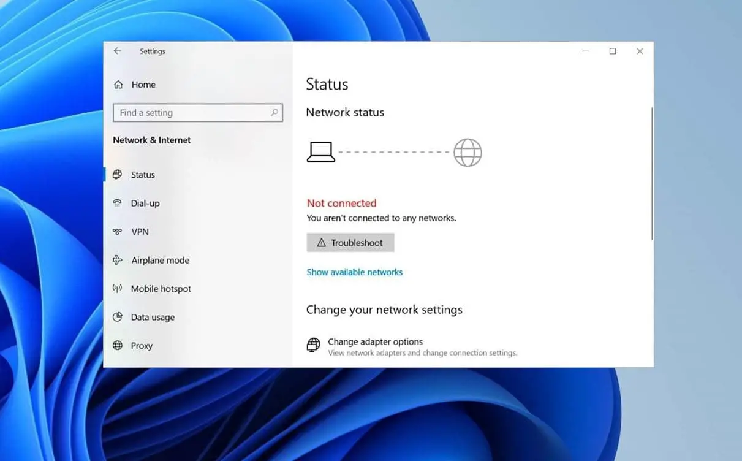Click the vertical scrollbar in Status pane
This screenshot has height=461, width=742.
652,173
